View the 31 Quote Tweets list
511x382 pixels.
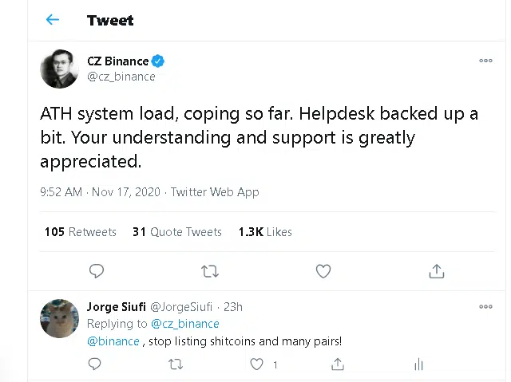[177, 232]
